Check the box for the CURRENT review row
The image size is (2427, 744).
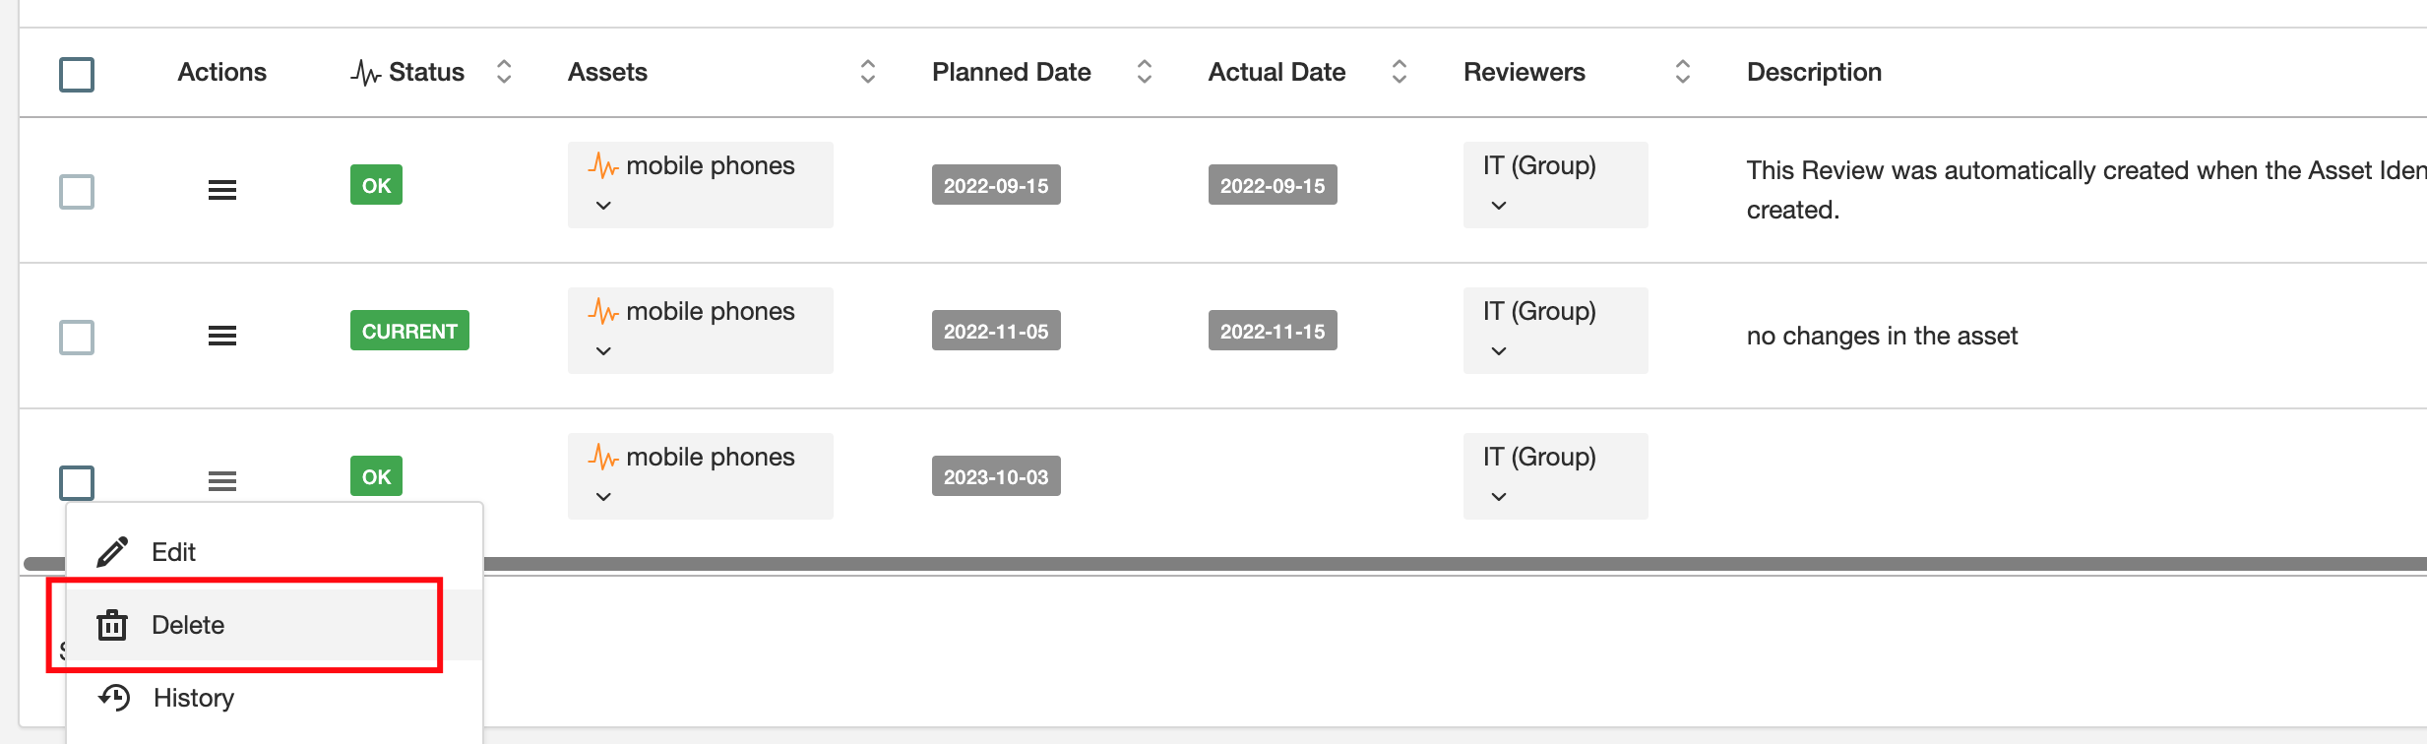coord(77,338)
